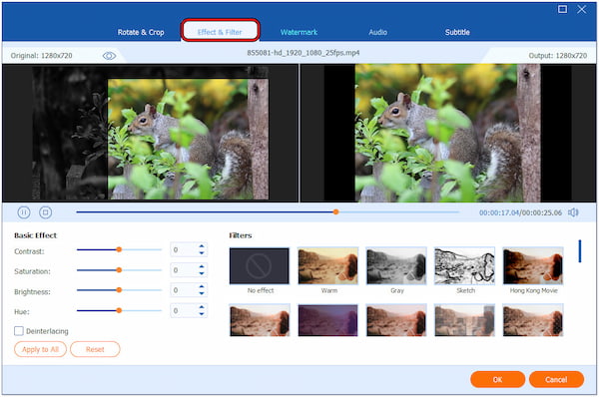Viewport: 599px width, 397px height.
Task: Close the editor window
Action: click(581, 9)
